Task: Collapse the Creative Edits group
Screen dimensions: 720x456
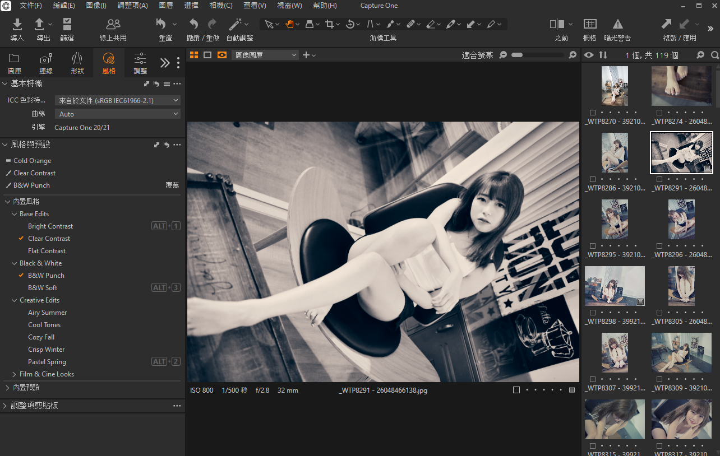Action: [x=15, y=300]
